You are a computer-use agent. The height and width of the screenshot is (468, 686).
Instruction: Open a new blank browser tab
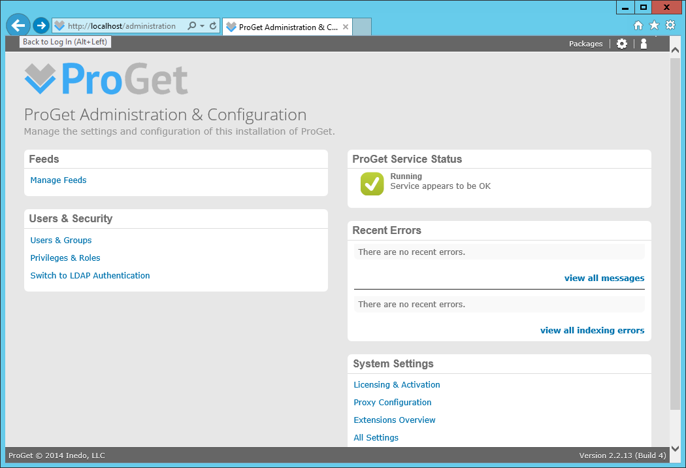point(362,27)
